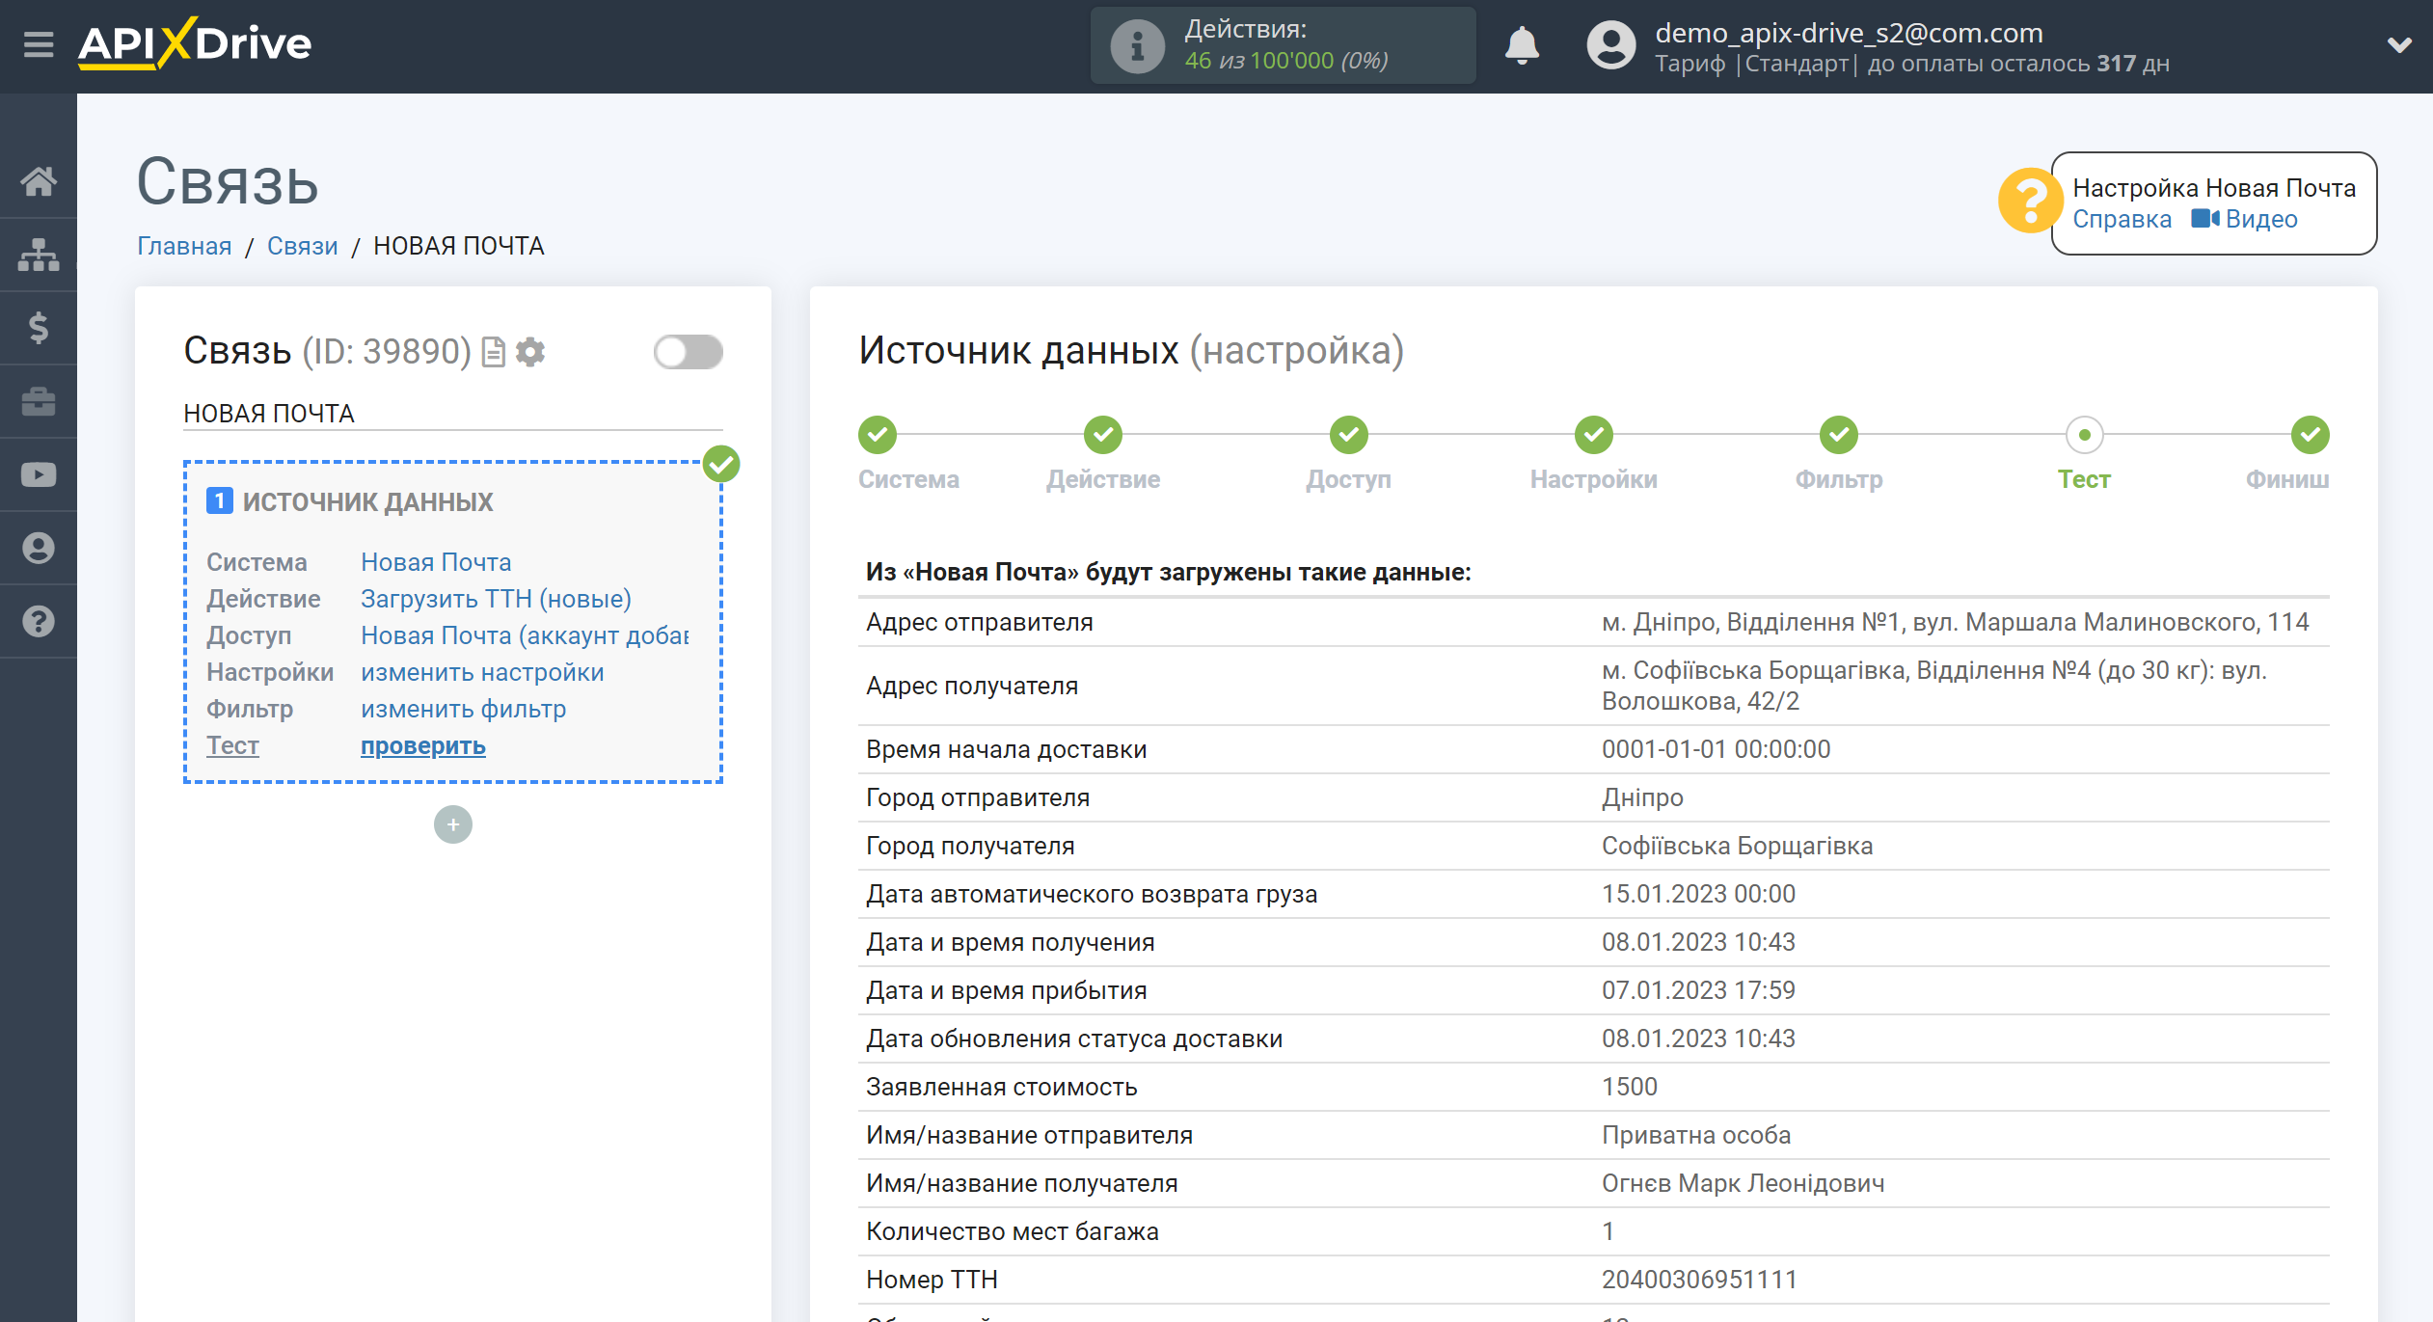The height and width of the screenshot is (1322, 2433).
Task: Click the user avatar icon
Action: click(1611, 45)
